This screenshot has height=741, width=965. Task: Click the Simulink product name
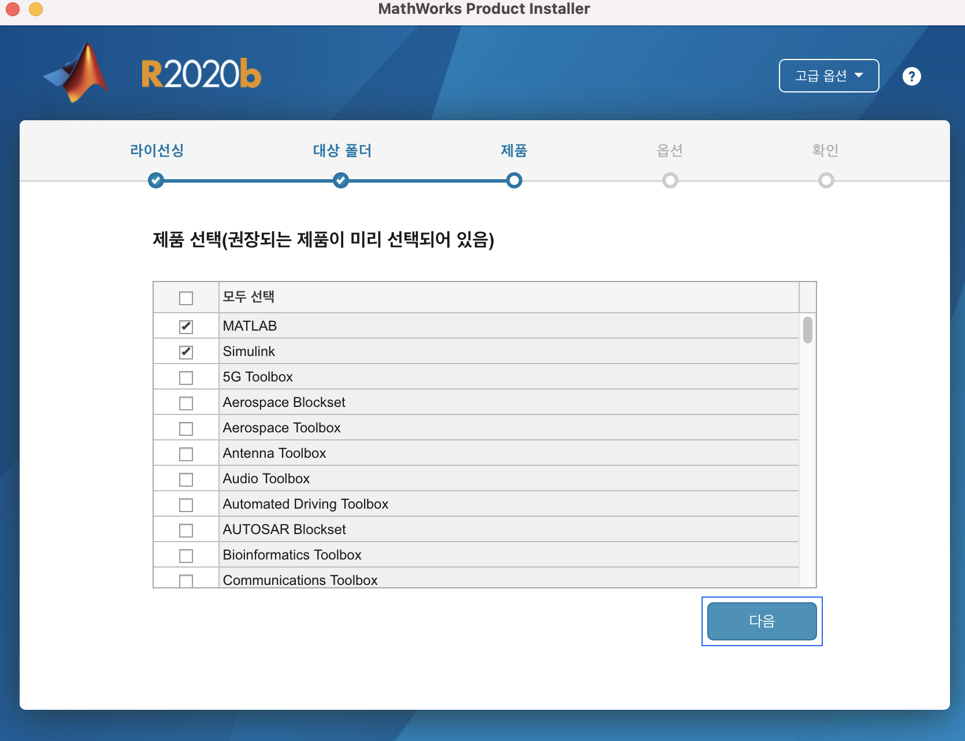tap(248, 351)
